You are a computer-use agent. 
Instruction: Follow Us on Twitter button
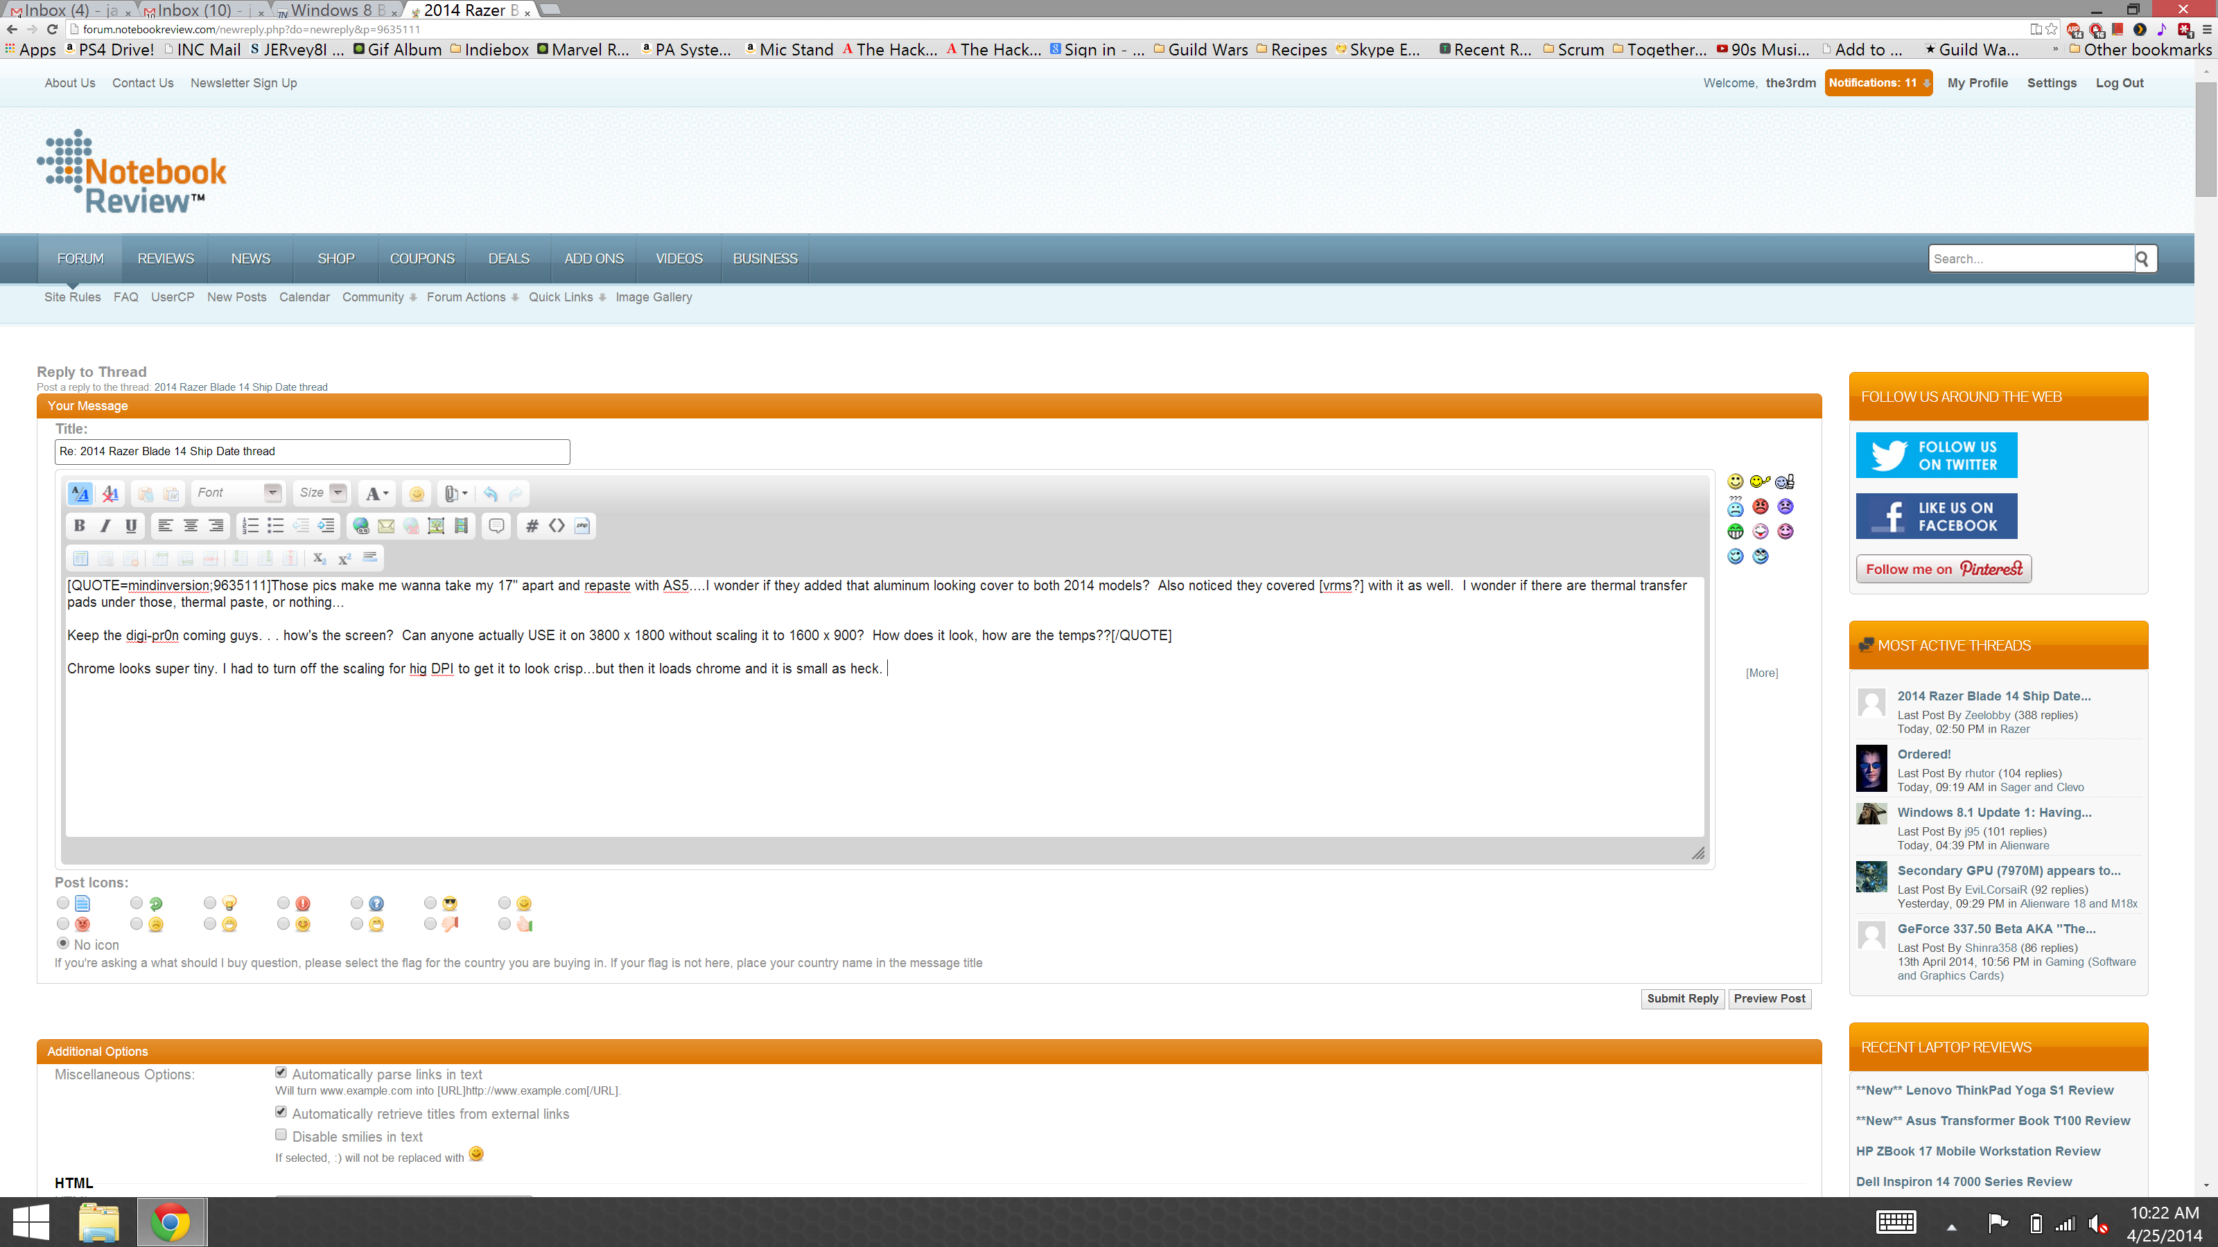pos(1937,455)
